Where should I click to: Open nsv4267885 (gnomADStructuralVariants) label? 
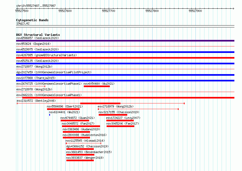click(46, 55)
